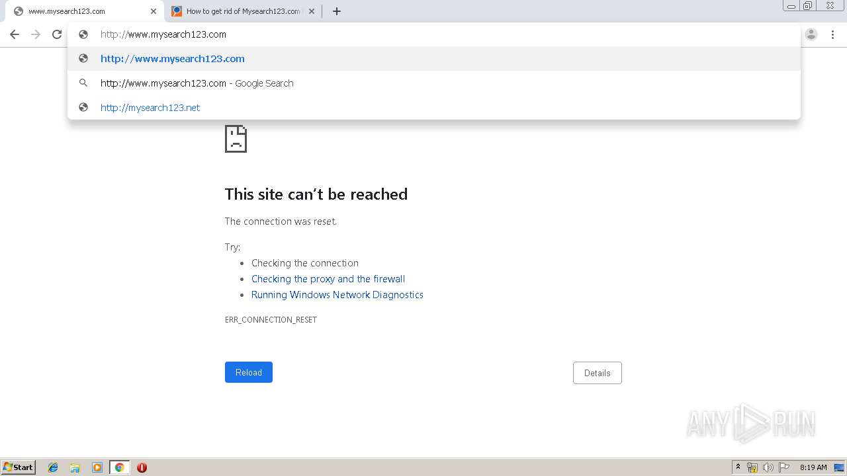
Task: Click Chrome icon in taskbar
Action: [x=119, y=467]
